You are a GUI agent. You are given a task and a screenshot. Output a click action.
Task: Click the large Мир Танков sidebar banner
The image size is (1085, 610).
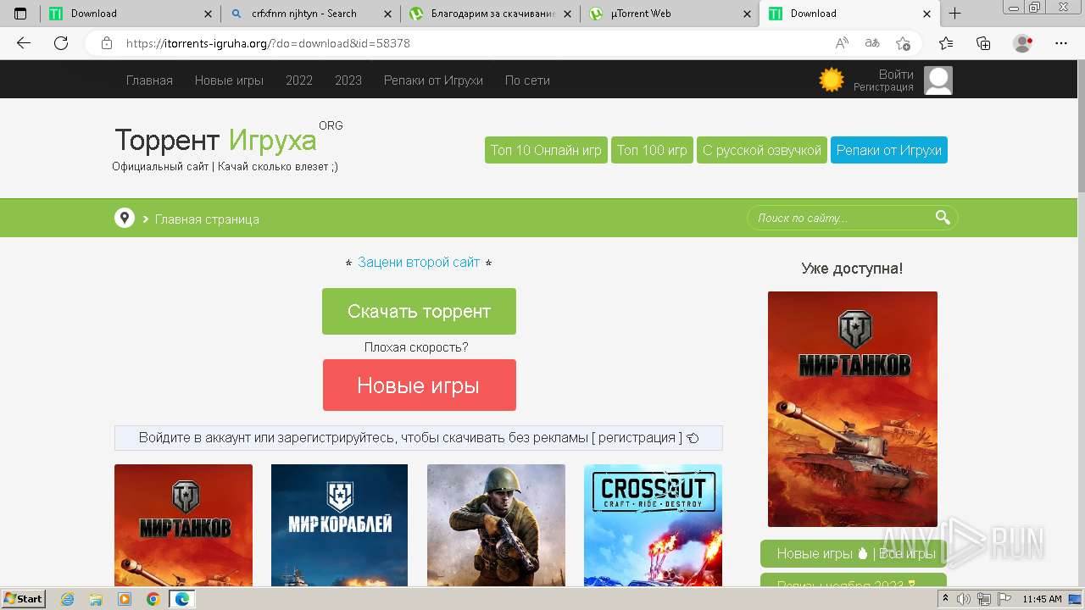[853, 409]
